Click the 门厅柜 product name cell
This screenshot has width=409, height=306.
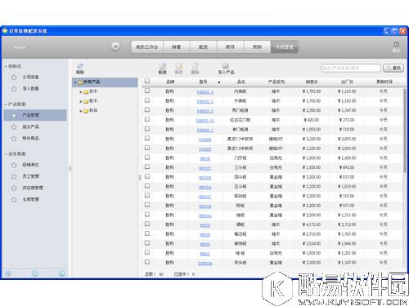pos(240,158)
